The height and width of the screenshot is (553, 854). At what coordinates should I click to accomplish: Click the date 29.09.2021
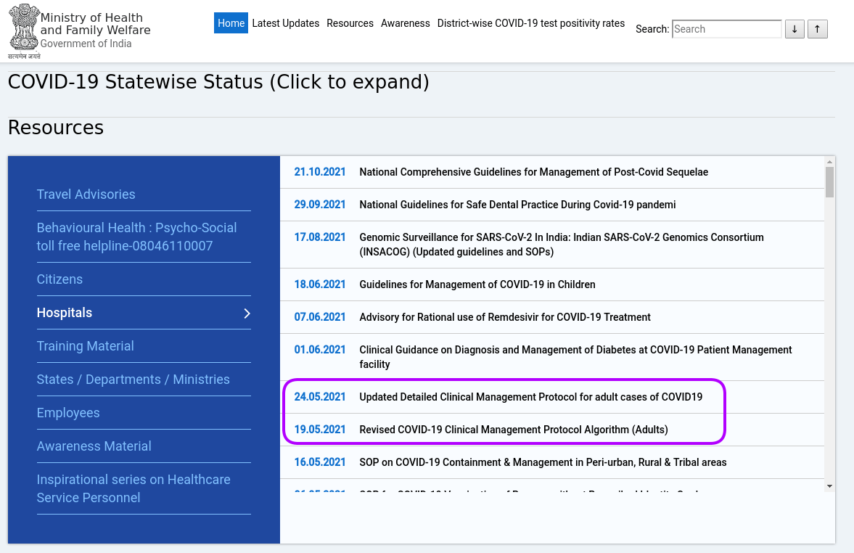320,205
